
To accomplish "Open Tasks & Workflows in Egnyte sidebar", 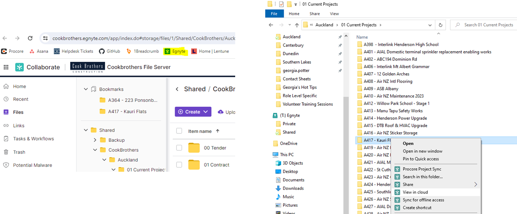I will point(34,139).
